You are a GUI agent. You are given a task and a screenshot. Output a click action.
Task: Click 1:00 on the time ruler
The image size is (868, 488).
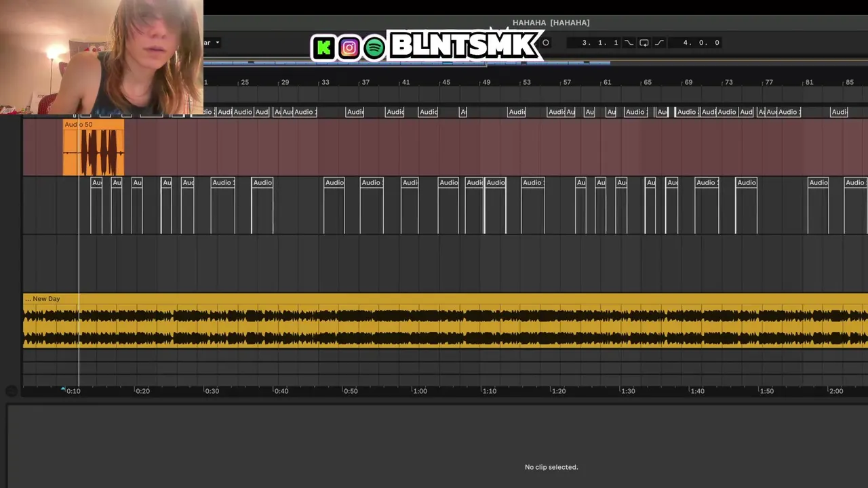point(420,391)
